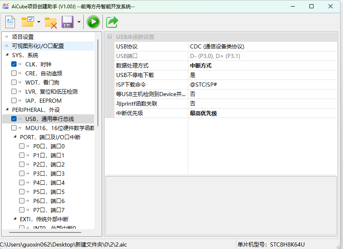The height and width of the screenshot is (249, 343).
Task: Click the left tree panel vertical scrollbar
Action: 98,83
